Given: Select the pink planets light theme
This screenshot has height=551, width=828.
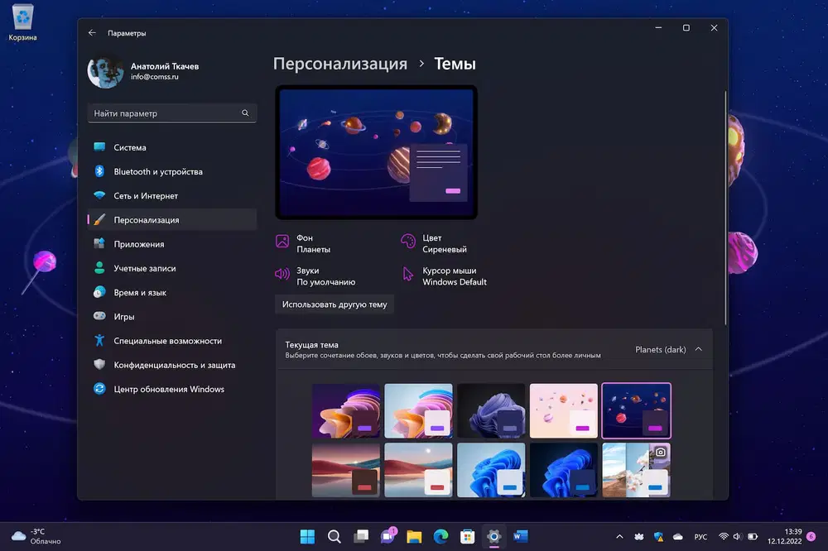Looking at the screenshot, I should [x=563, y=410].
